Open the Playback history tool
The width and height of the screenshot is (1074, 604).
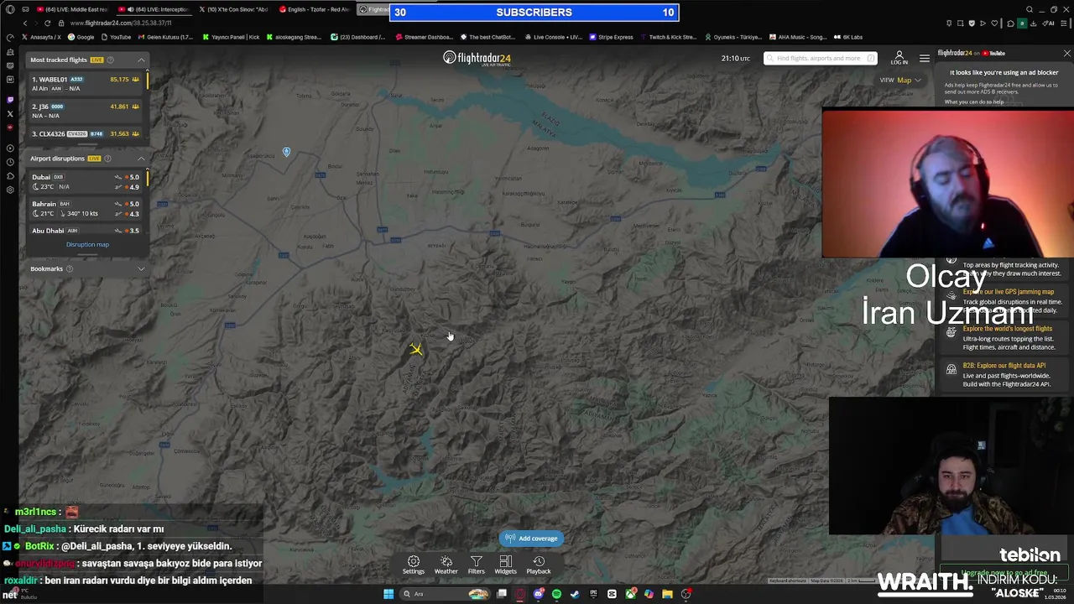tap(539, 565)
